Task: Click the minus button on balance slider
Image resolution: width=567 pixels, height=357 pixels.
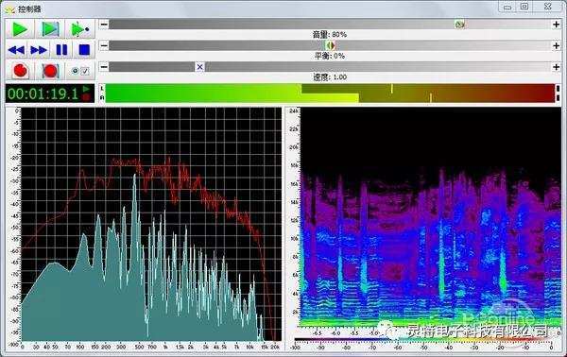Action: point(104,46)
